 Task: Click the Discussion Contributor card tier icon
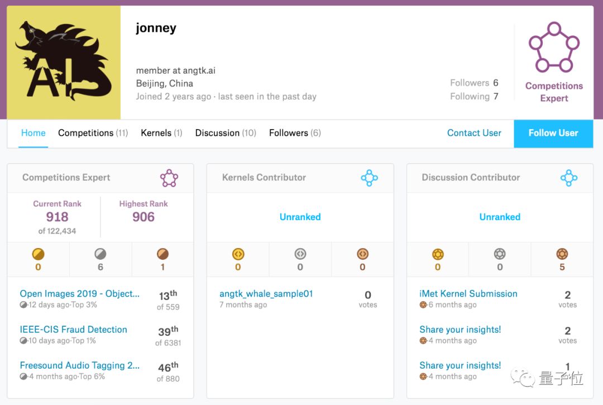569,178
